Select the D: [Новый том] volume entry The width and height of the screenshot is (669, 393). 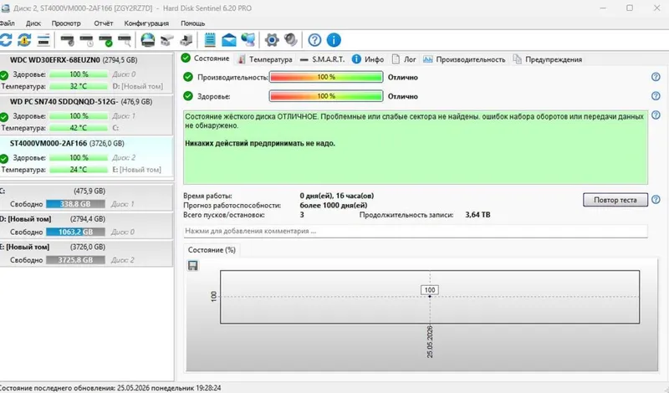(x=86, y=225)
